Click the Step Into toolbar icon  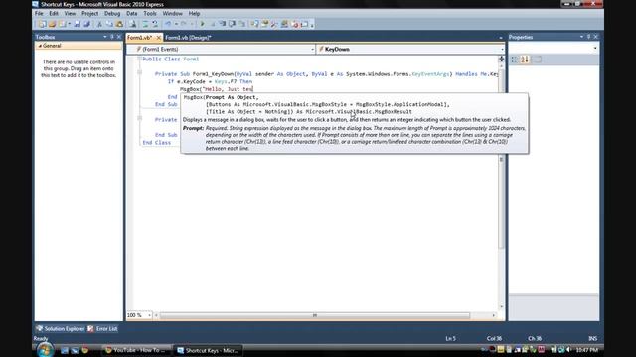(223, 24)
